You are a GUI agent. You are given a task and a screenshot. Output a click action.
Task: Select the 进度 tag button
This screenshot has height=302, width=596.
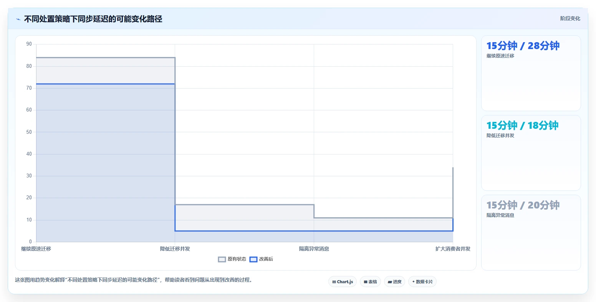pos(394,282)
